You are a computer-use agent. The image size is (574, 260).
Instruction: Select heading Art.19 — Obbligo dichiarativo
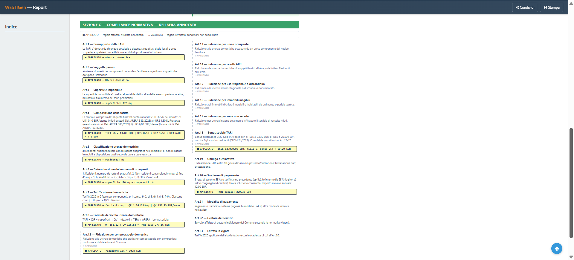coord(215,159)
